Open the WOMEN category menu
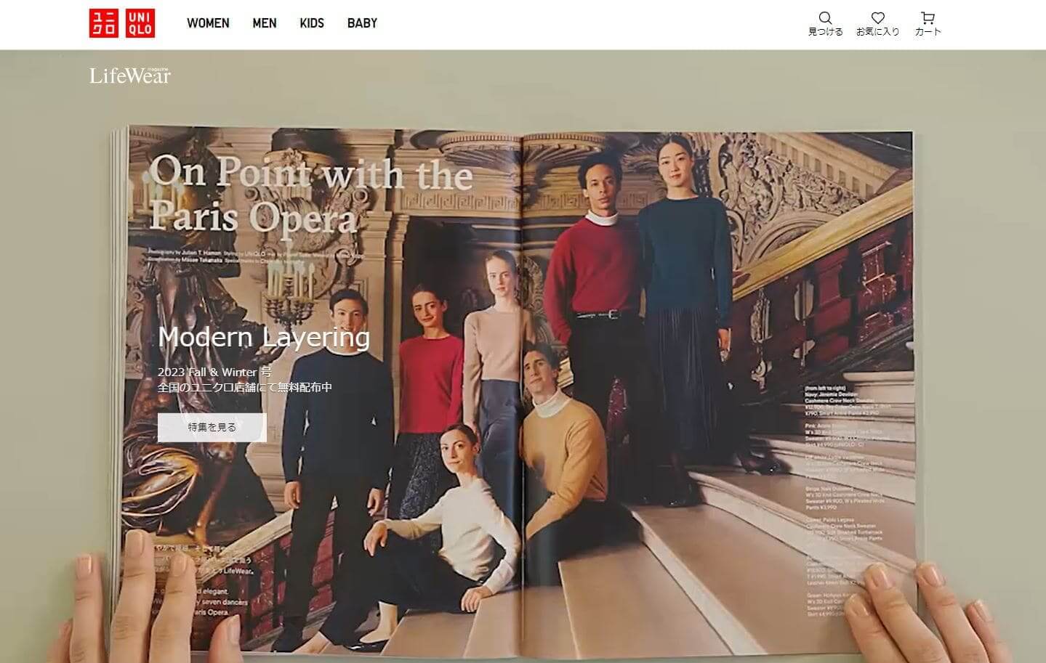 pos(208,23)
